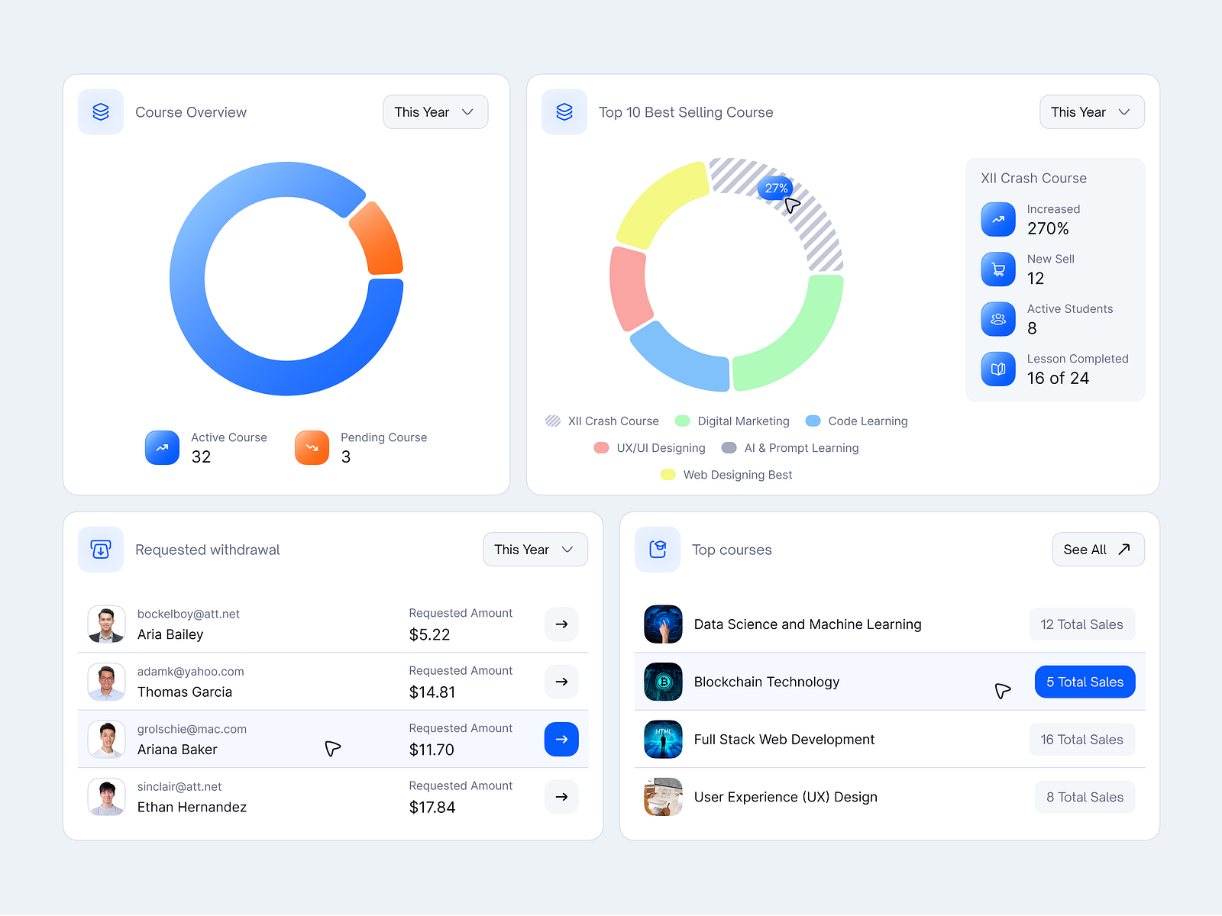This screenshot has height=916, width=1222.
Task: Click the Course Overview stacked layers icon
Action: pyautogui.click(x=100, y=111)
